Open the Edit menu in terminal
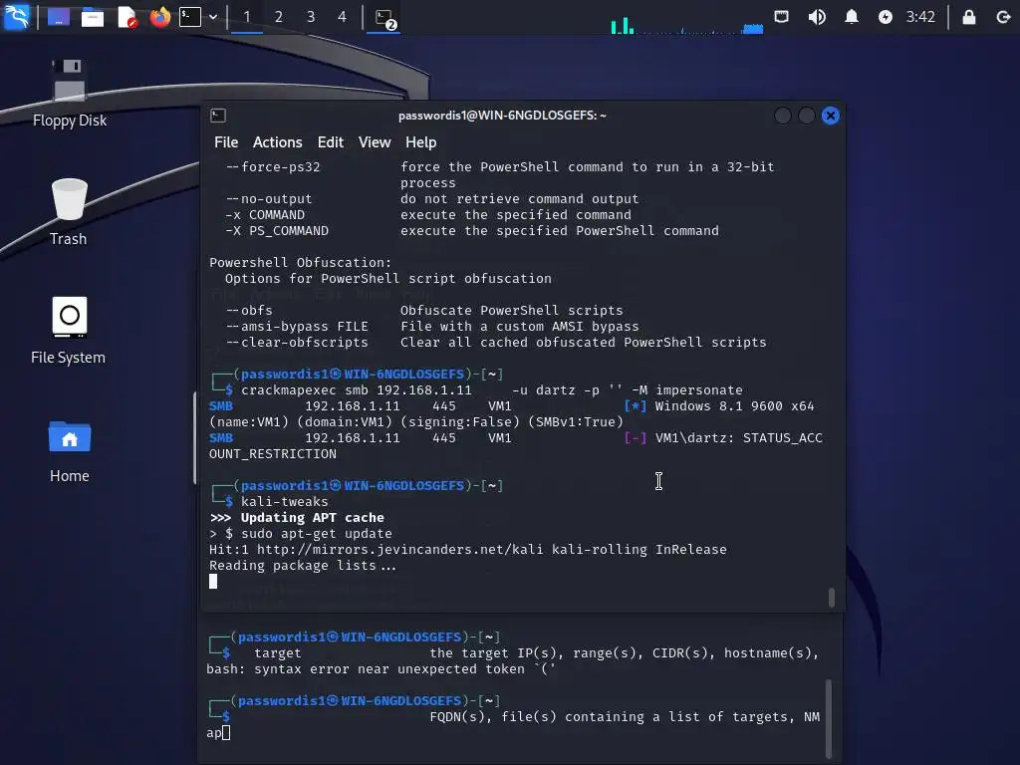Viewport: 1020px width, 765px height. coord(331,142)
